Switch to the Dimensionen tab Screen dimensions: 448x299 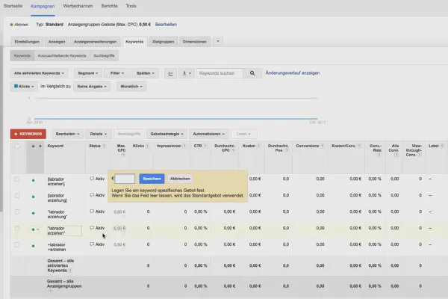(195, 42)
